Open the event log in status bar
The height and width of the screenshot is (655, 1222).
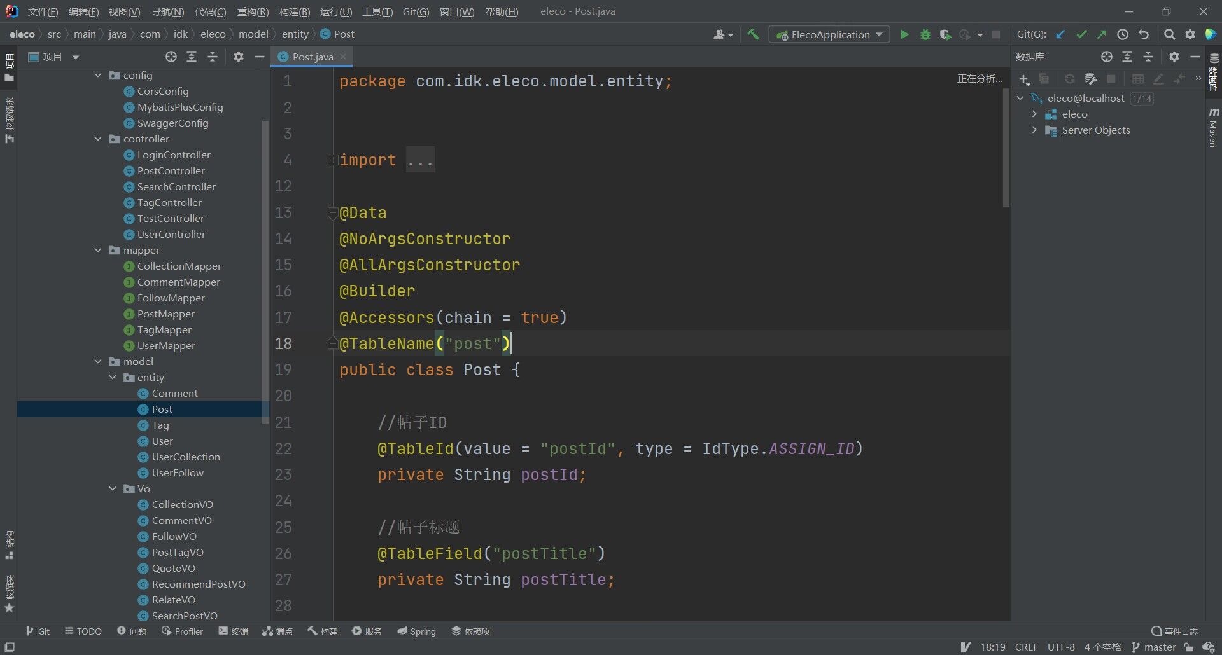coord(1174,631)
